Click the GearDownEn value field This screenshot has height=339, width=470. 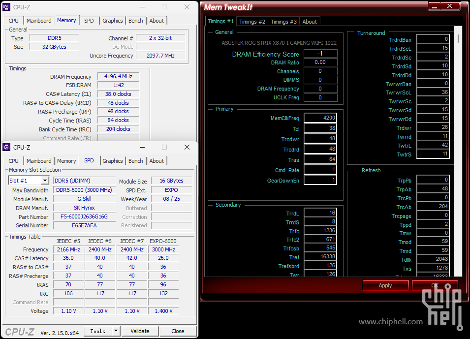[x=320, y=180]
